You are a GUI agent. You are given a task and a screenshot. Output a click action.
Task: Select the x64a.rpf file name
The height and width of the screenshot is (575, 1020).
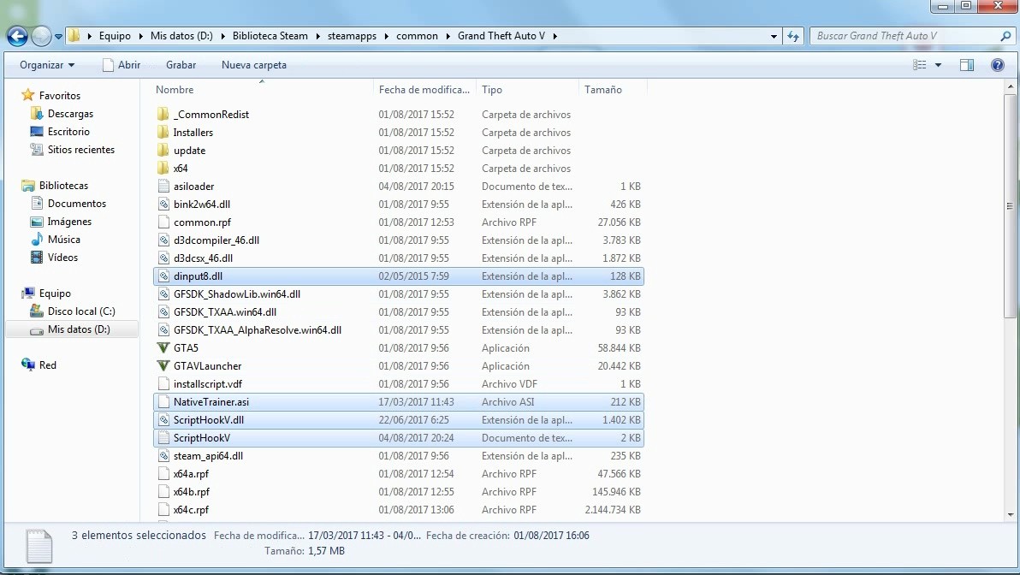click(192, 474)
